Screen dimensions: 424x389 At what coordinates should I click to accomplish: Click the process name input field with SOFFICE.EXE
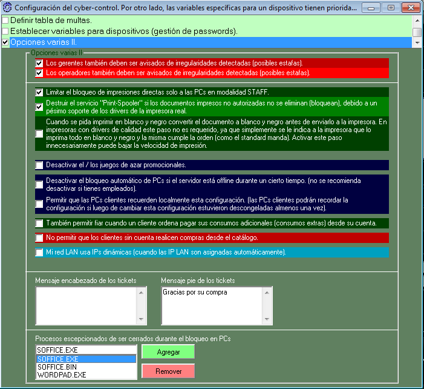coord(86,350)
